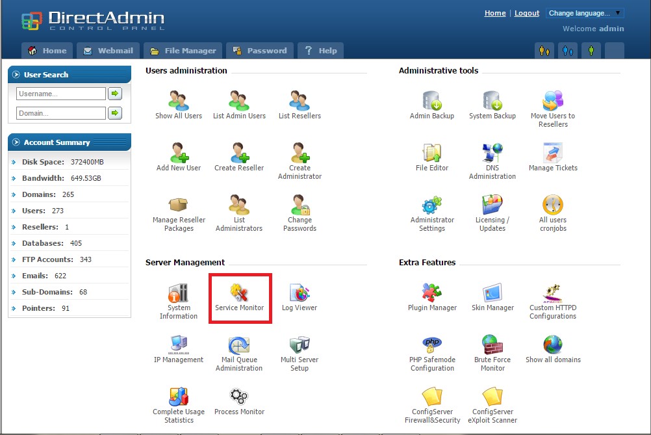Open Create Reseller
The height and width of the screenshot is (435, 651).
(x=239, y=157)
